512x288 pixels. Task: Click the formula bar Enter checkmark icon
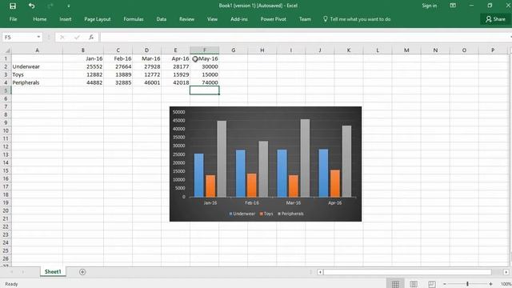click(77, 38)
